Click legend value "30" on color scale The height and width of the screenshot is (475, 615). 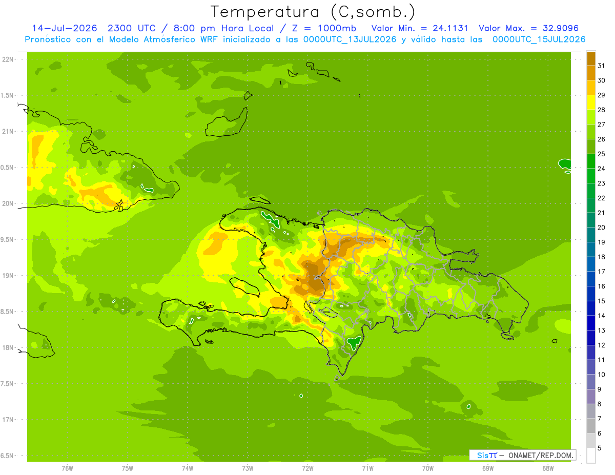pos(601,80)
